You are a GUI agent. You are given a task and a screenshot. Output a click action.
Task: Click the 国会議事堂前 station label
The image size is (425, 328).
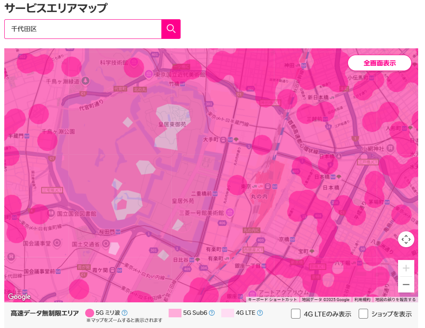point(39,271)
